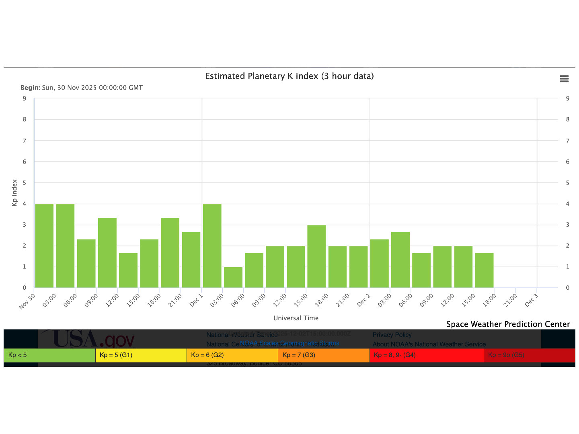Click the dark red Kp = 9o (G5) swatch
579x434 pixels.
tap(529, 355)
